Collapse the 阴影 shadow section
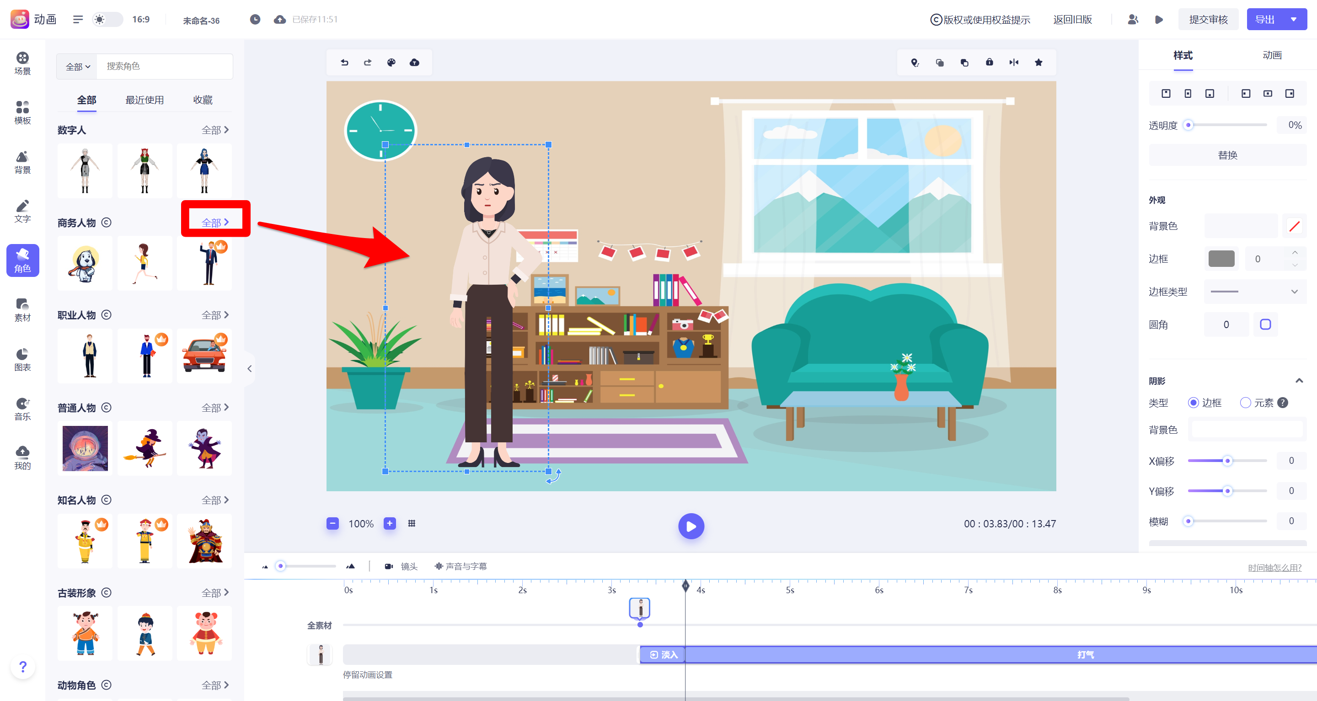This screenshot has width=1317, height=701. tap(1299, 381)
